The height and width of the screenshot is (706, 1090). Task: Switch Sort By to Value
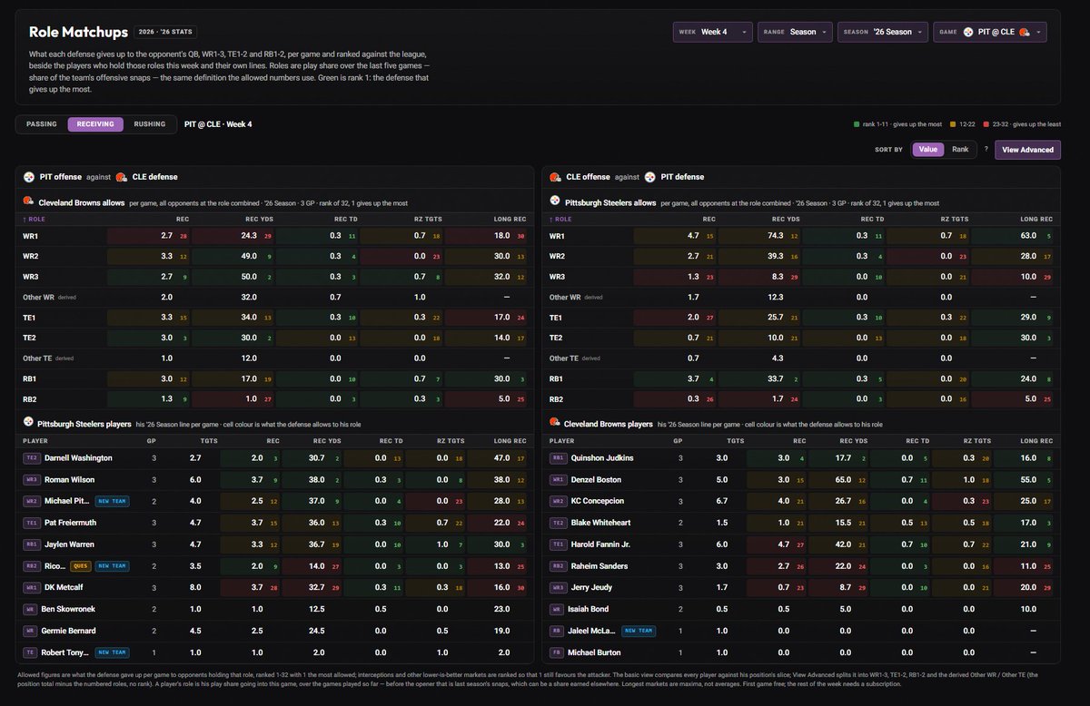(x=928, y=150)
